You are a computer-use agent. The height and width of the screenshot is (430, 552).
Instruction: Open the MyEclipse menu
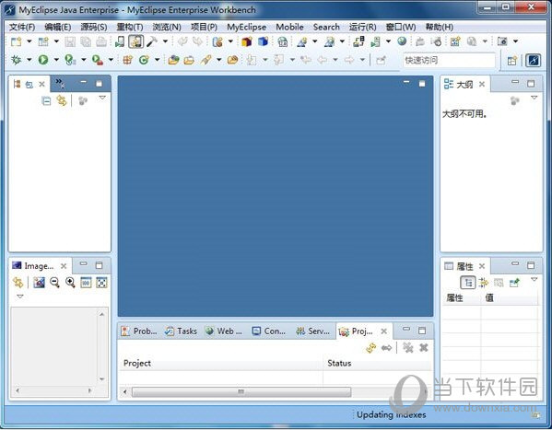point(246,27)
